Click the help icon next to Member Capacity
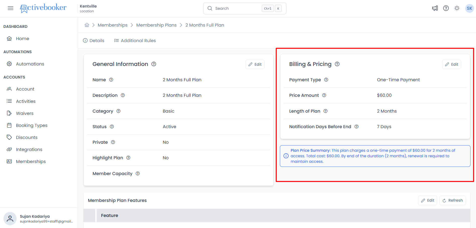This screenshot has height=228, width=476. 138,174
